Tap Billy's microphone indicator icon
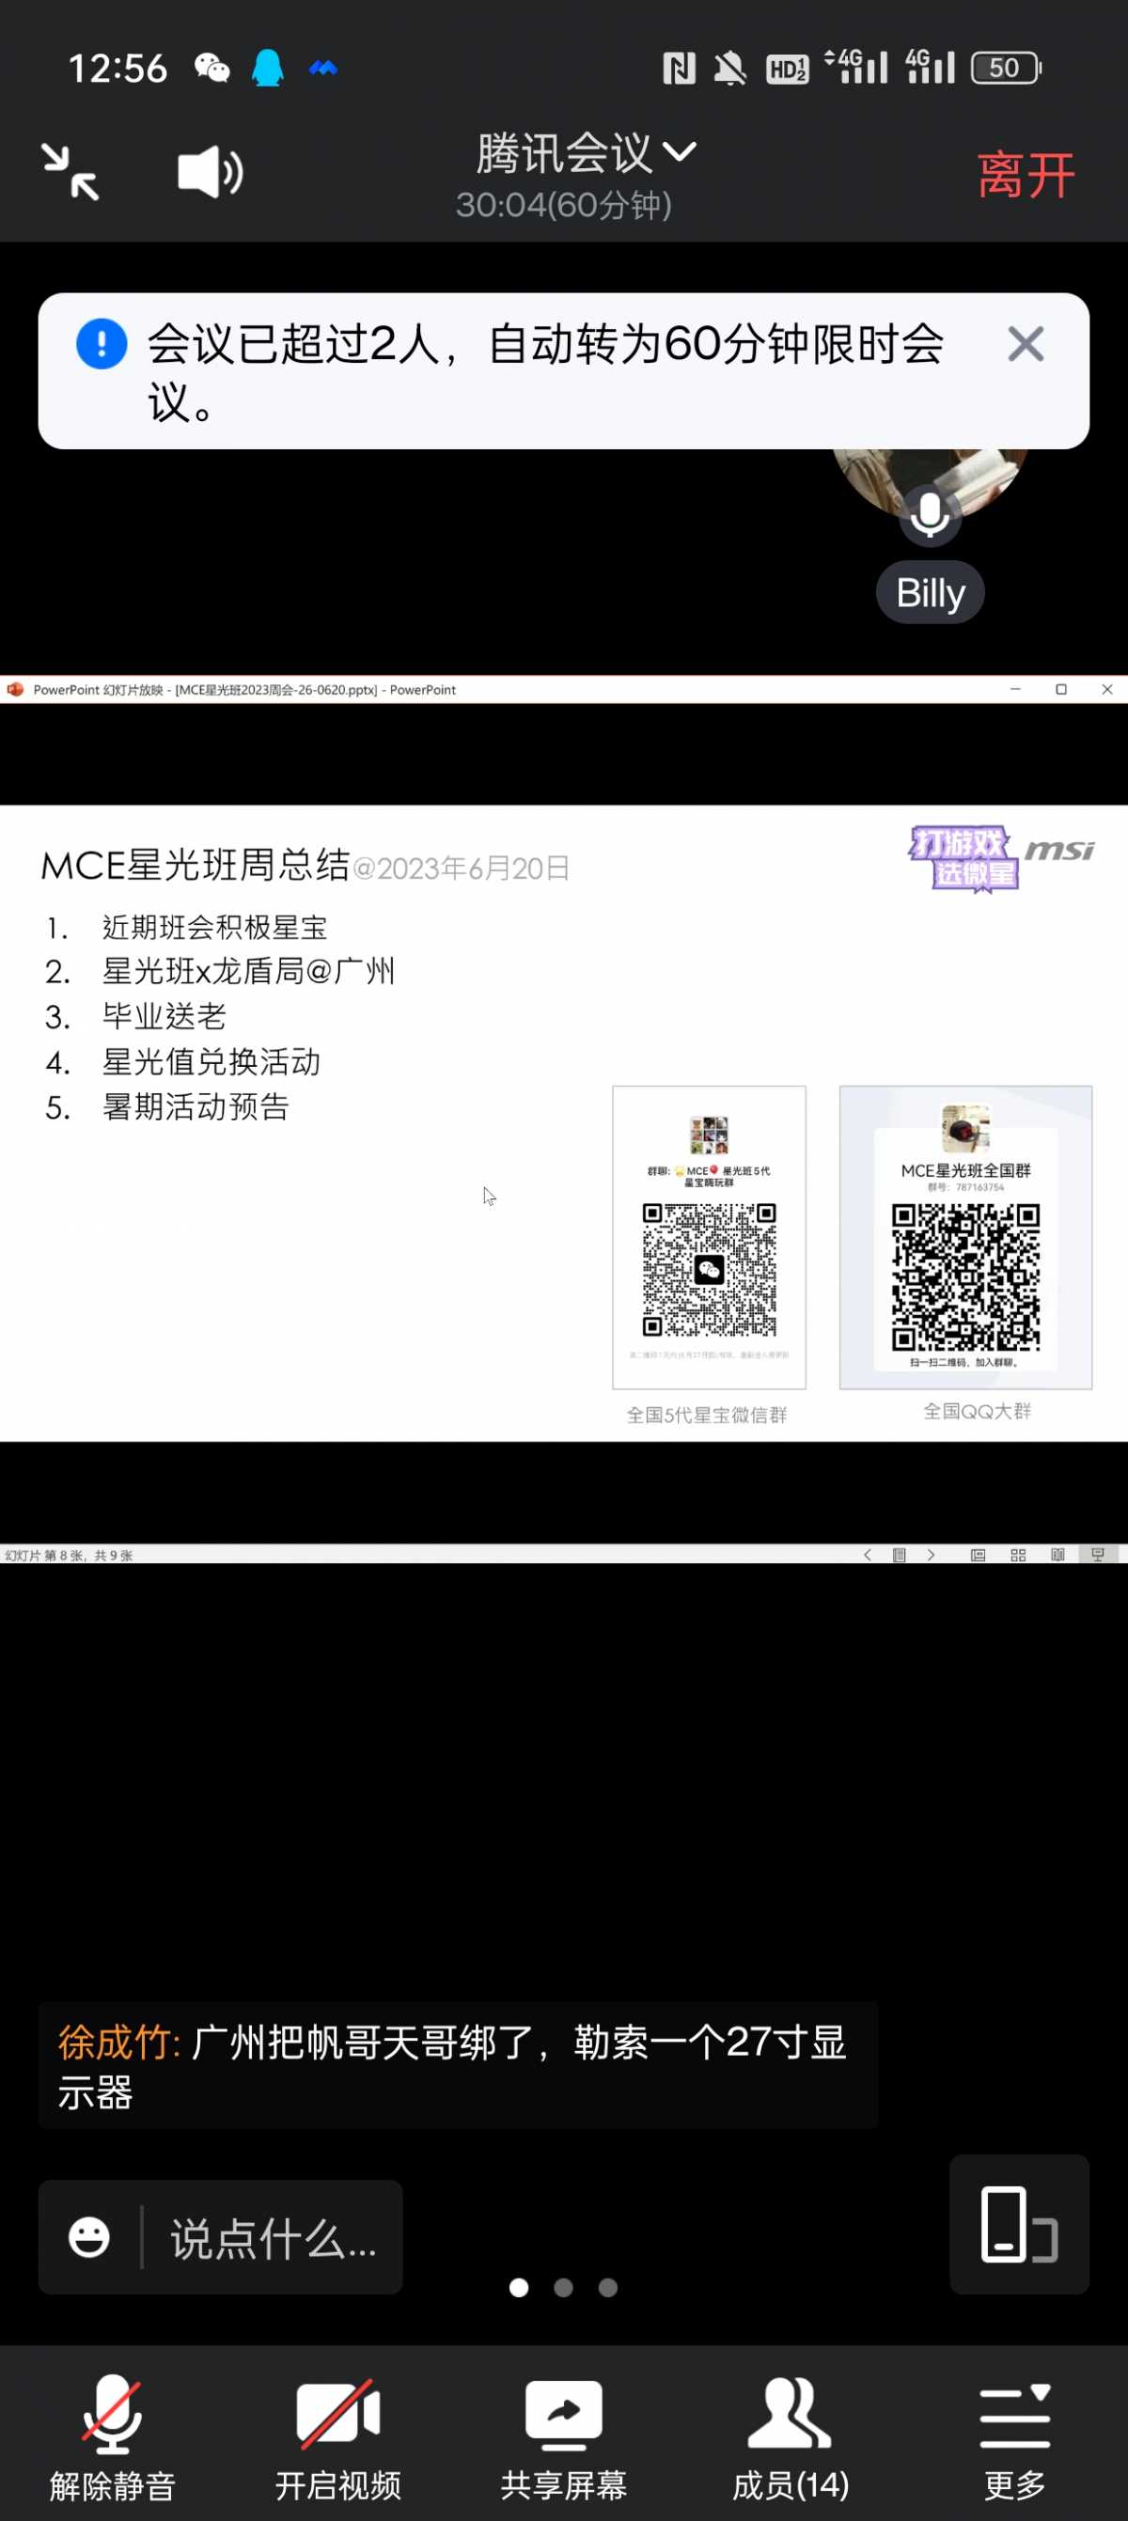This screenshot has width=1128, height=2521. click(930, 515)
